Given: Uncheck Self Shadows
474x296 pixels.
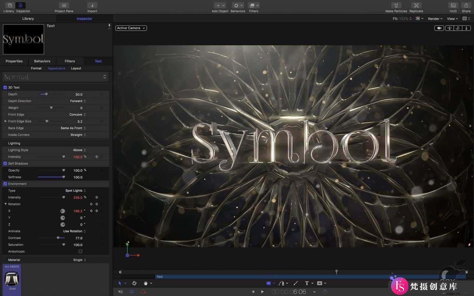Looking at the screenshot, I should (5, 163).
